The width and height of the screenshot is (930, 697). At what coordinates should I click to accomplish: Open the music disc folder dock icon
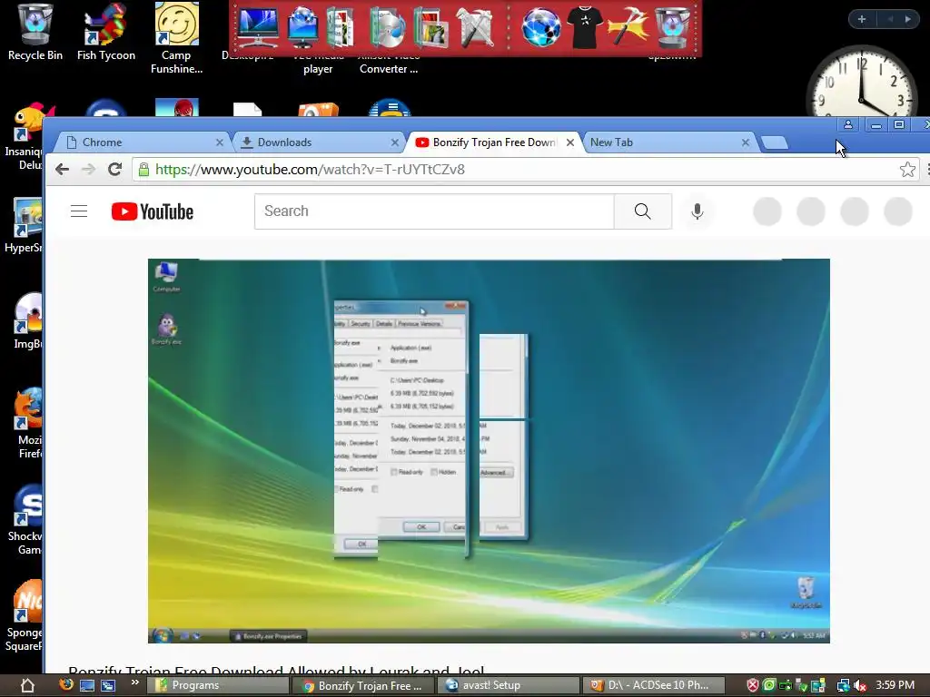coord(387,27)
